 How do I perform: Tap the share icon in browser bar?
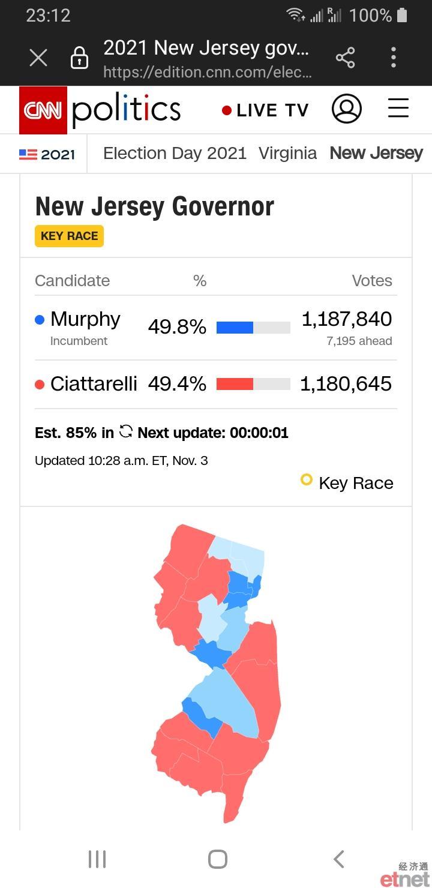(x=345, y=58)
